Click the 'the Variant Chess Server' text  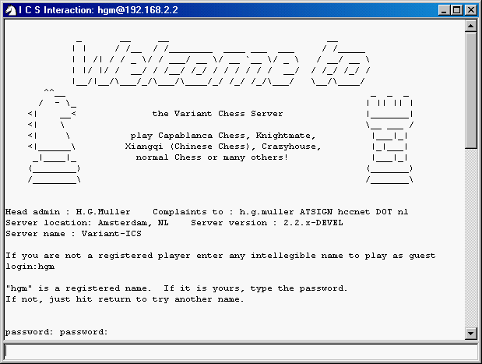point(217,114)
